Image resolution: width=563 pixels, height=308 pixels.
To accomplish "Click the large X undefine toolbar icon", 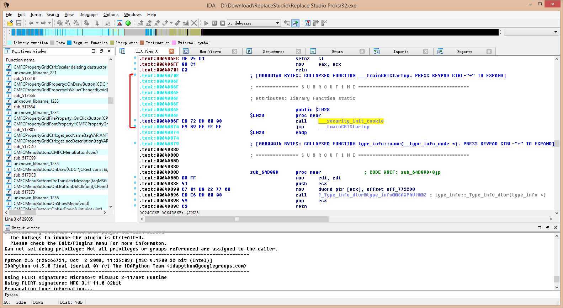I will click(x=194, y=23).
